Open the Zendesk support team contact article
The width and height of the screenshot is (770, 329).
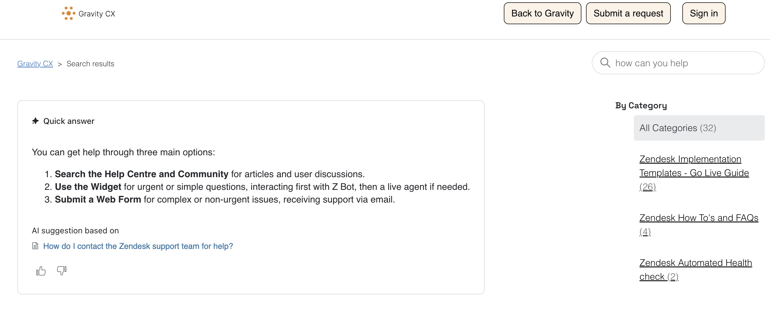[138, 246]
